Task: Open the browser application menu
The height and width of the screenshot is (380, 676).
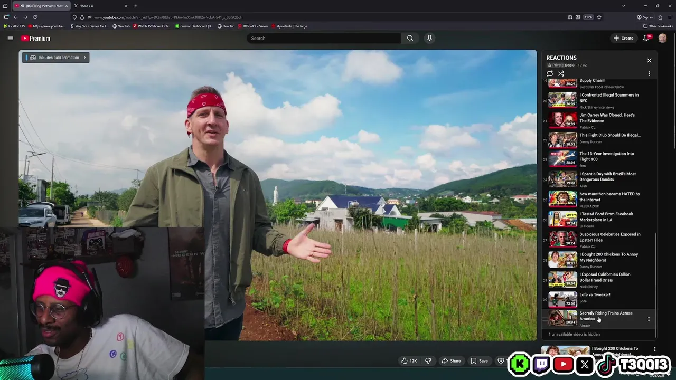Action: point(670,17)
